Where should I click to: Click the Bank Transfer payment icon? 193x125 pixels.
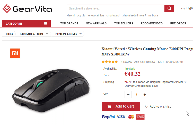coord(140,117)
